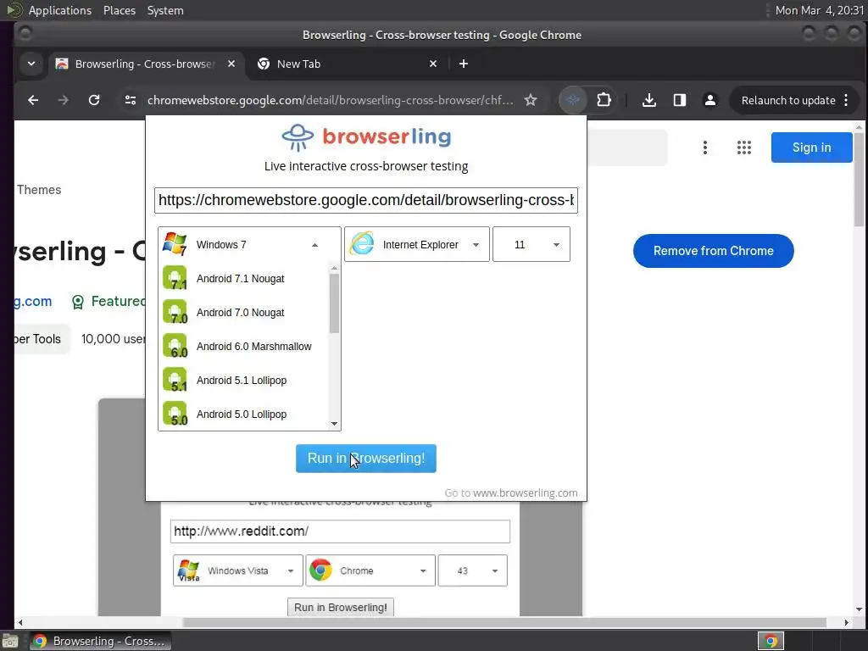This screenshot has height=651, width=868.
Task: Click the page vertical scrollbar thumb
Action: click(x=859, y=178)
